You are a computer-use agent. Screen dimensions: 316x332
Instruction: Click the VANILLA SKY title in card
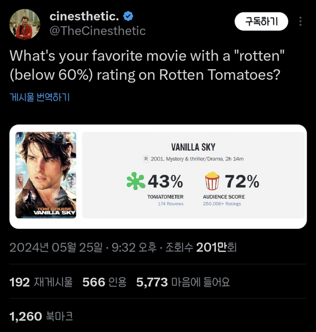[x=193, y=147]
